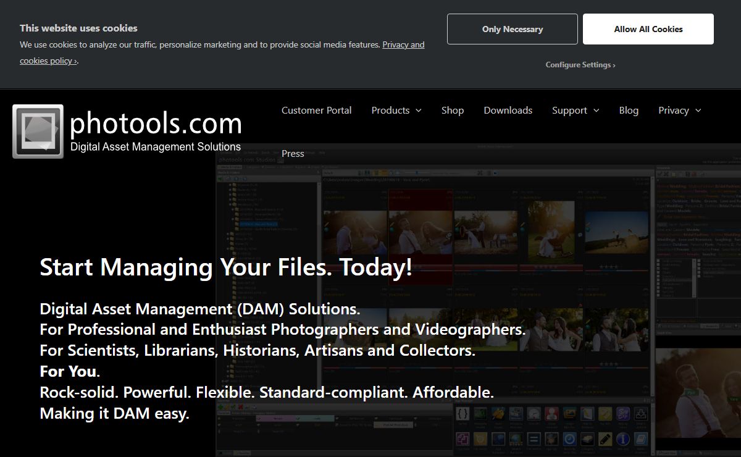Accept only necessary cookies
Viewport: 741px width, 457px height.
click(512, 29)
